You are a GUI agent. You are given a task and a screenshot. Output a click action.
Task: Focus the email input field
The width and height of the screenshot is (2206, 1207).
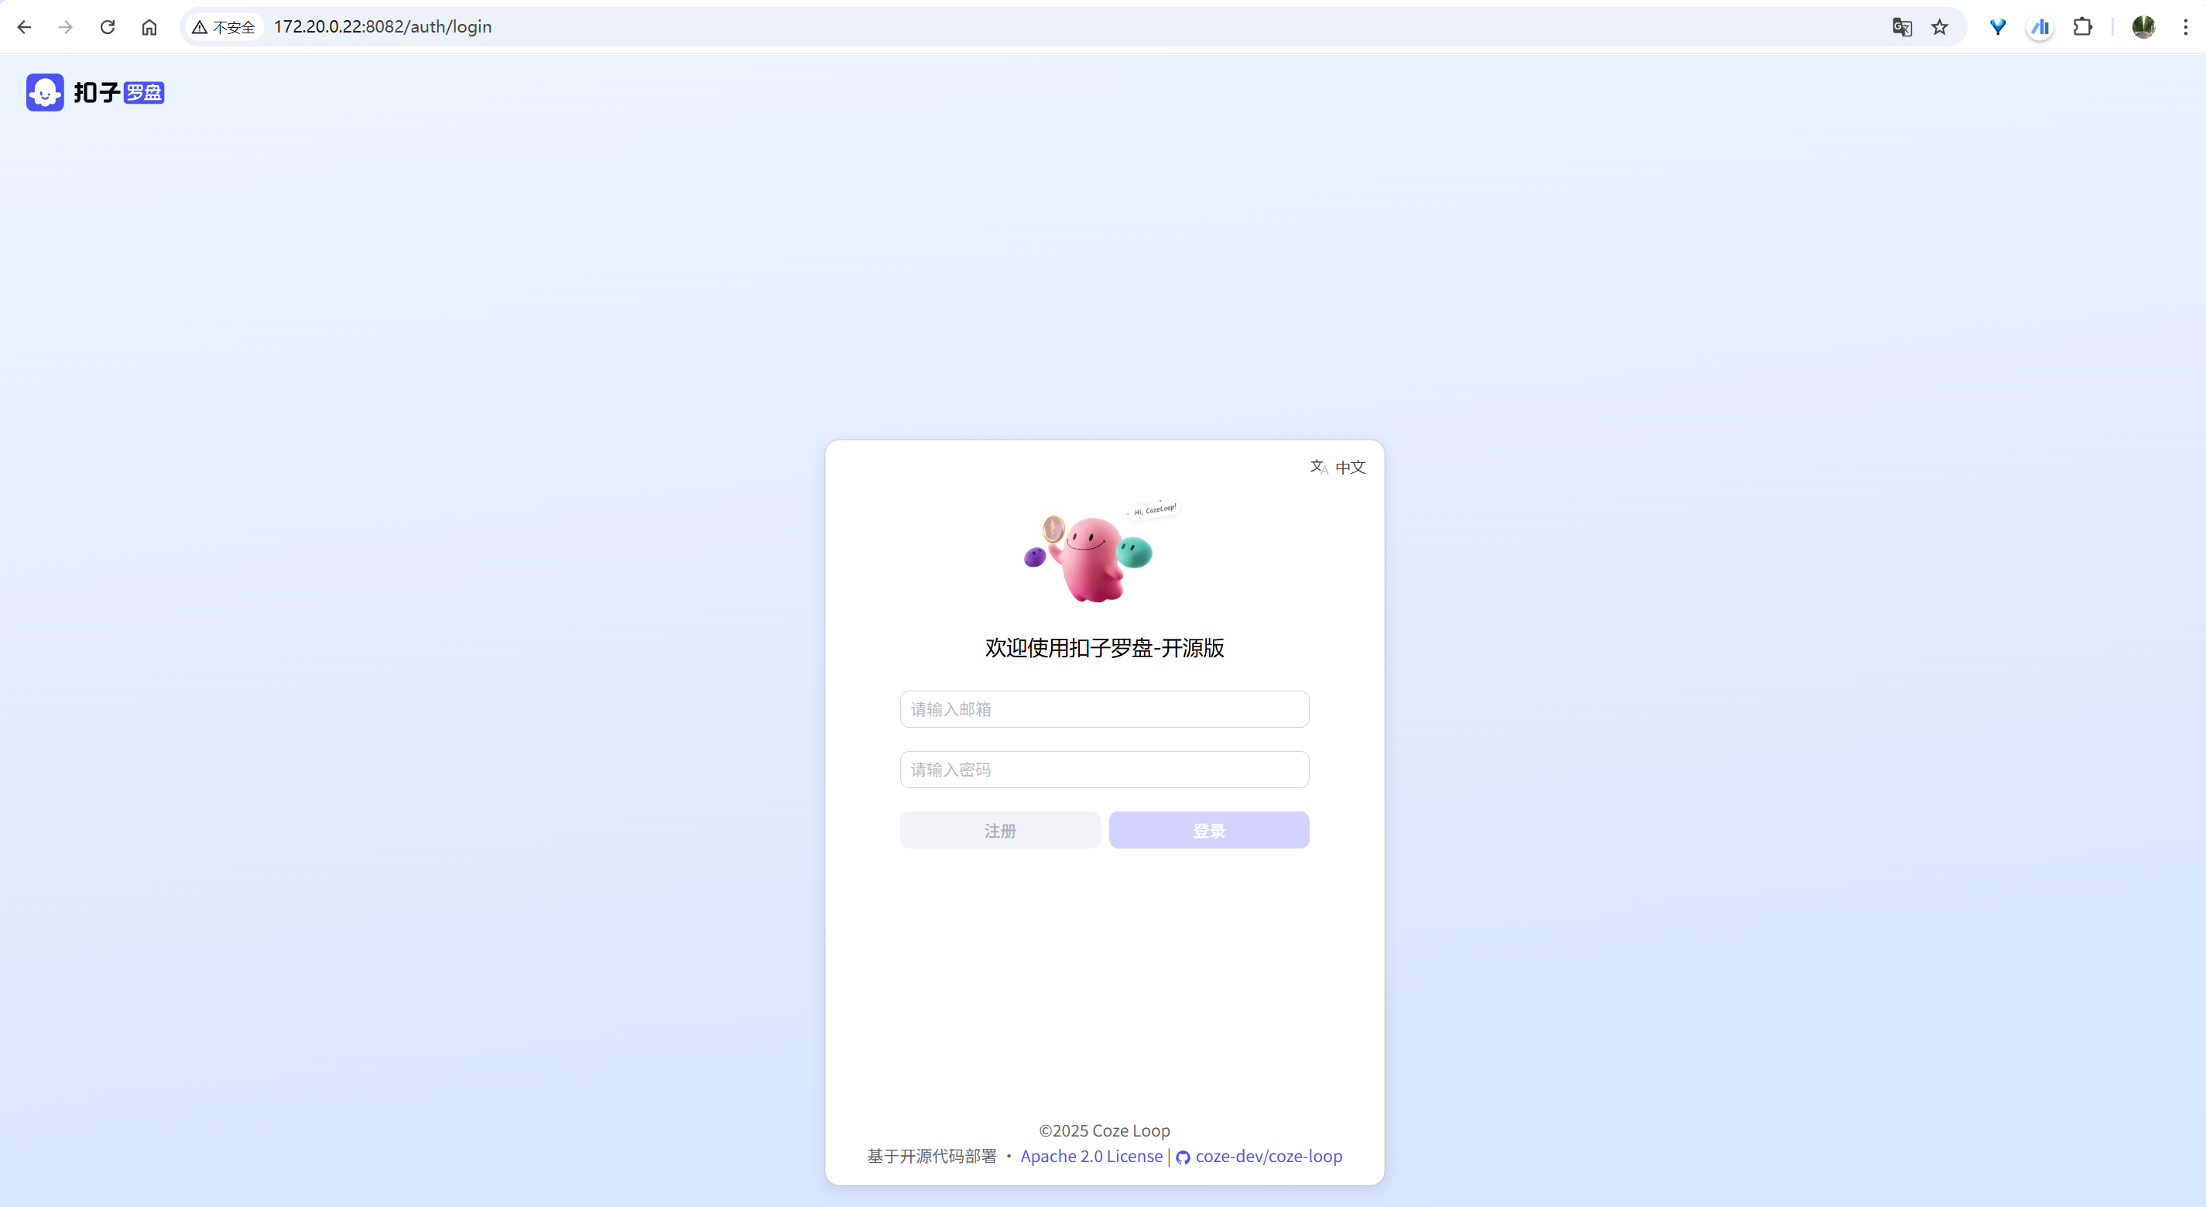point(1104,709)
